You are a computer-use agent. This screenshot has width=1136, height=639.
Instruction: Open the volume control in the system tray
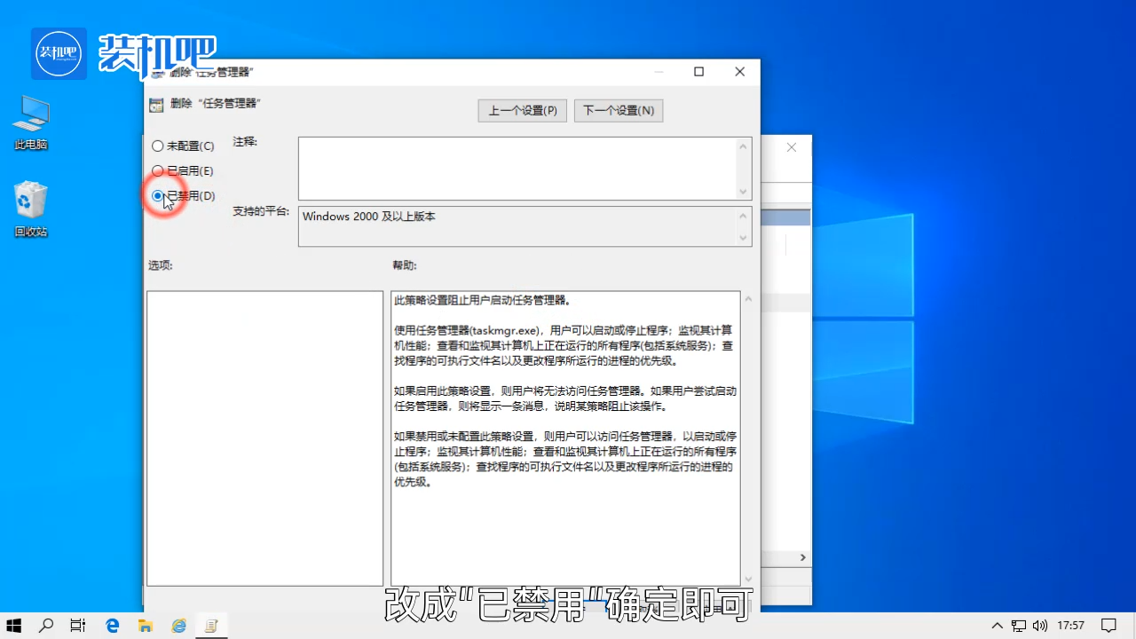click(x=1039, y=626)
